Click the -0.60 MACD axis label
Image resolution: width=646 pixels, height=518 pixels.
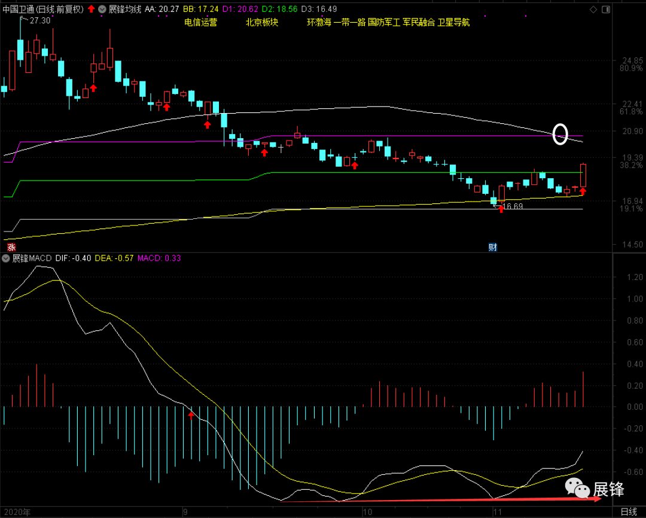point(633,472)
